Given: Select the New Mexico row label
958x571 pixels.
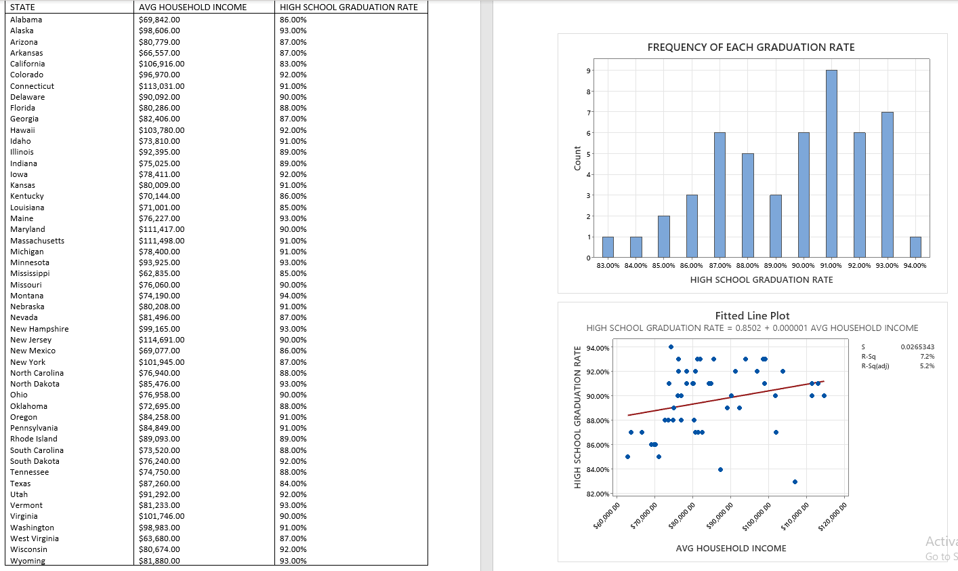Looking at the screenshot, I should point(33,351).
